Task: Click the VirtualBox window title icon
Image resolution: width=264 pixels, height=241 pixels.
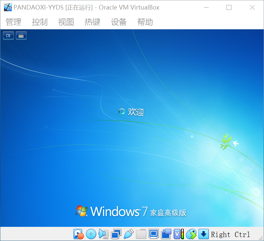Action: coord(8,7)
